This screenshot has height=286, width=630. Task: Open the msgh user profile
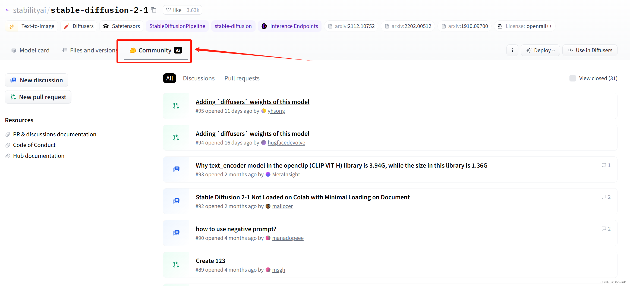click(x=279, y=270)
